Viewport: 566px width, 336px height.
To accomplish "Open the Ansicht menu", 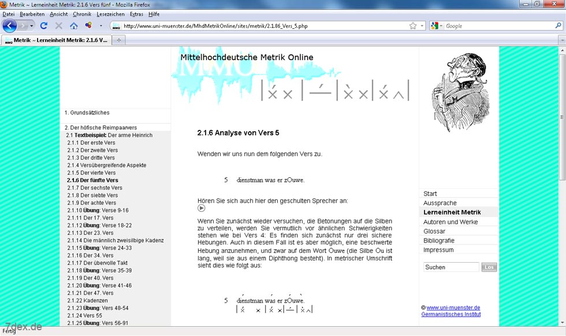I will (x=59, y=14).
